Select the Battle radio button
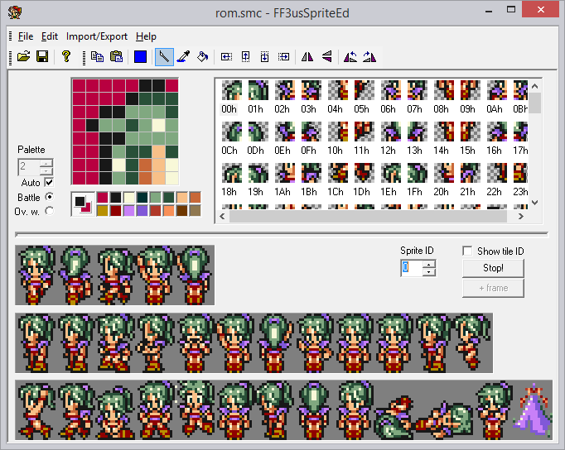This screenshot has height=450, width=565. tap(49, 197)
